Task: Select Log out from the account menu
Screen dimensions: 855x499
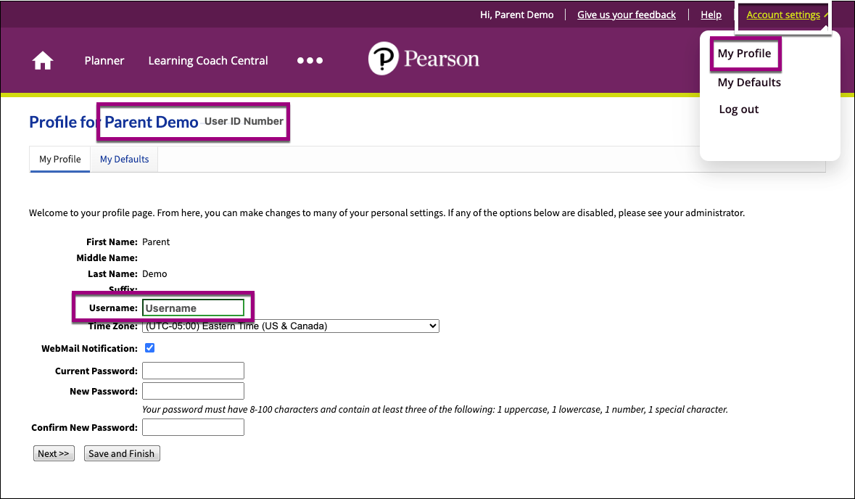Action: (738, 109)
